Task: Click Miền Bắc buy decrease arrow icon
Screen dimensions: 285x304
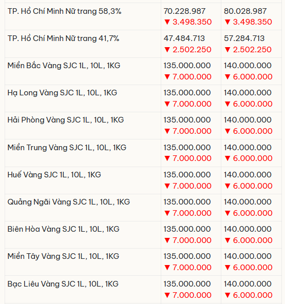Action: click(167, 77)
